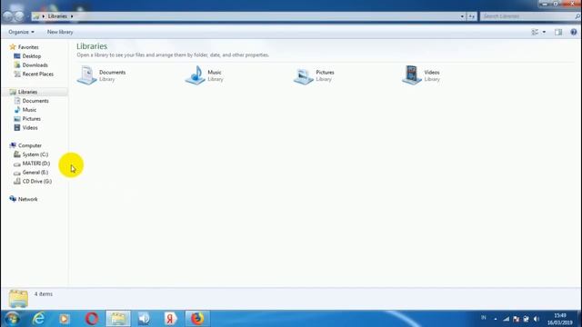
Task: Launch Internet Explorer from the taskbar
Action: (x=38, y=319)
